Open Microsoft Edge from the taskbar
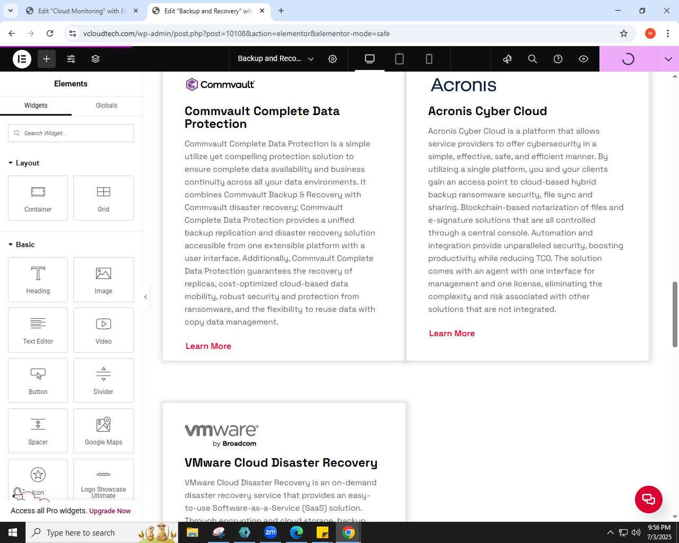679x543 pixels. [297, 532]
